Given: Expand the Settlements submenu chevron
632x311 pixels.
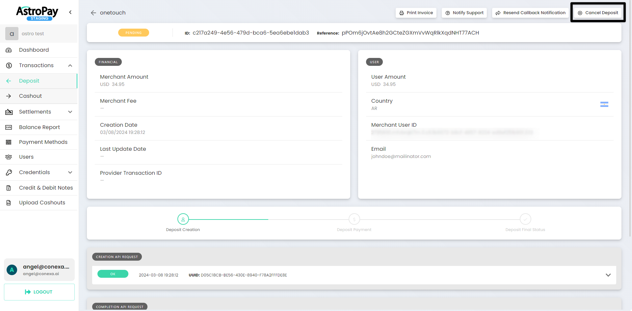Looking at the screenshot, I should coord(70,112).
